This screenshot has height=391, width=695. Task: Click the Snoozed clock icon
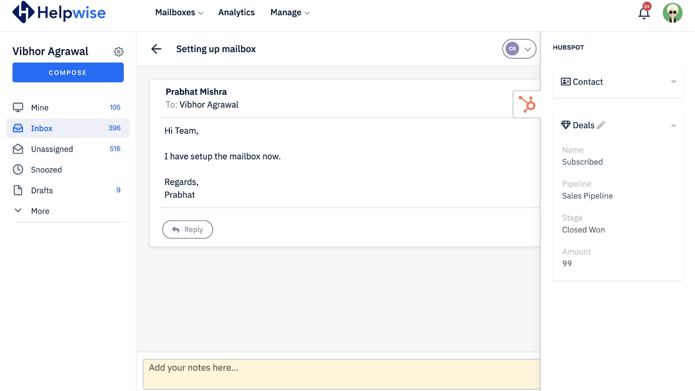coord(18,169)
